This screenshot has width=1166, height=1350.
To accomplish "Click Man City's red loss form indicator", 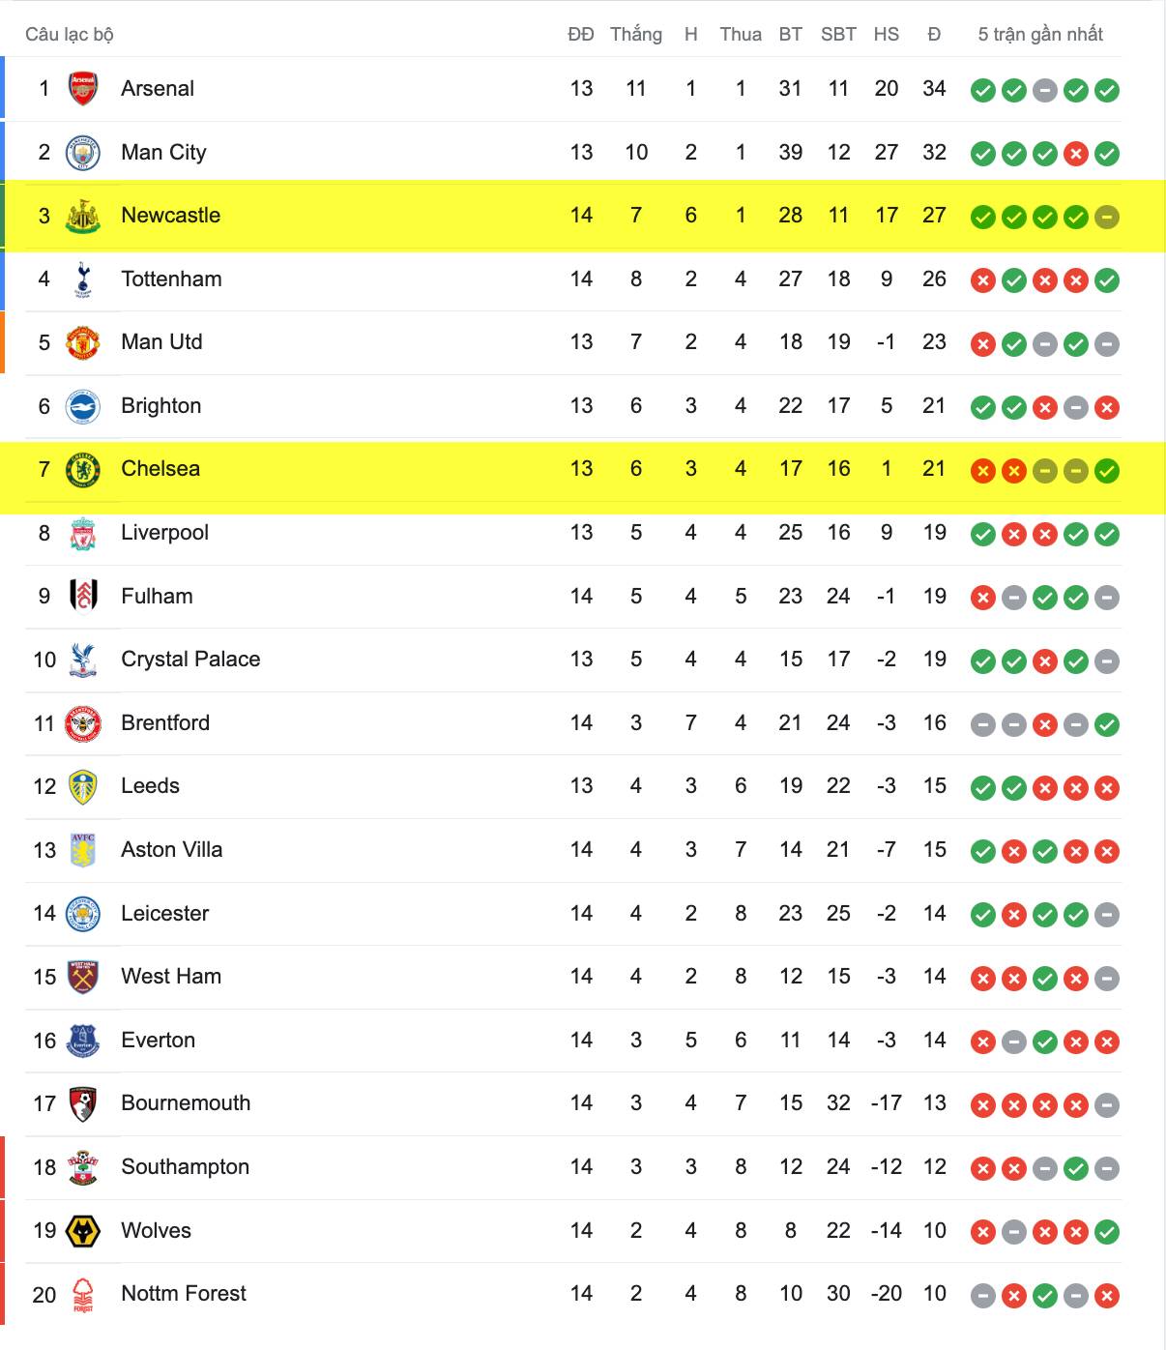I will click(x=1075, y=154).
